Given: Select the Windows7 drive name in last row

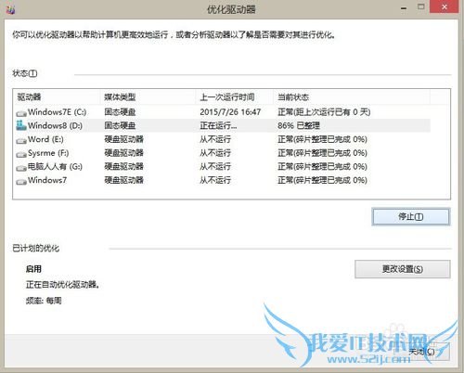Looking at the screenshot, I should 47,180.
